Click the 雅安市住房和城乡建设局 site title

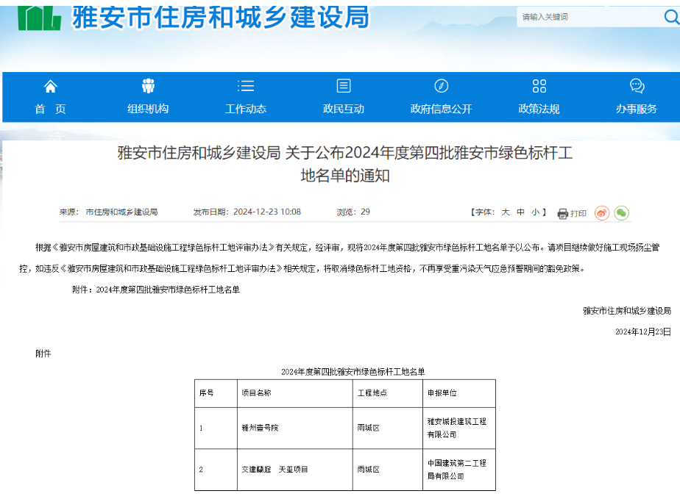coord(220,16)
